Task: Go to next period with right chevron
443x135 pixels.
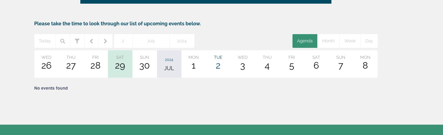Action: pyautogui.click(x=105, y=41)
